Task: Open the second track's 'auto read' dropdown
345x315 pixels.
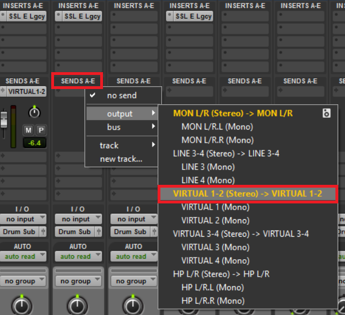Action: (78, 256)
